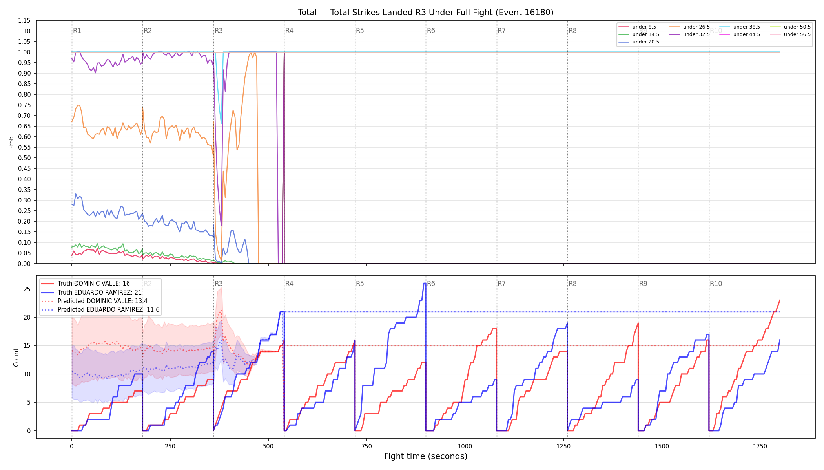Click the 'Prob' y-axis label
824x470 pixels.
(11, 142)
